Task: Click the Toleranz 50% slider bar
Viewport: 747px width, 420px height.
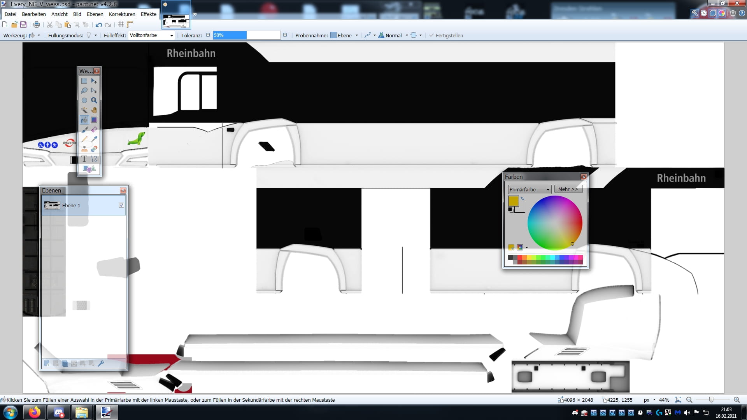Action: pos(246,35)
